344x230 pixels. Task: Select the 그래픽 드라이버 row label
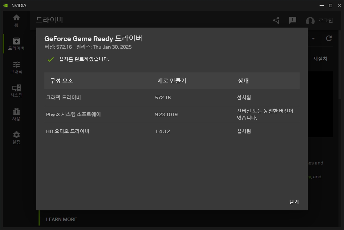[63, 97]
